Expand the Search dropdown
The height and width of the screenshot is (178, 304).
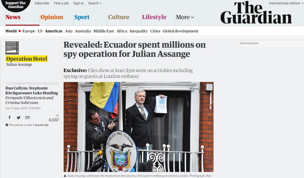pyautogui.click(x=95, y=3)
